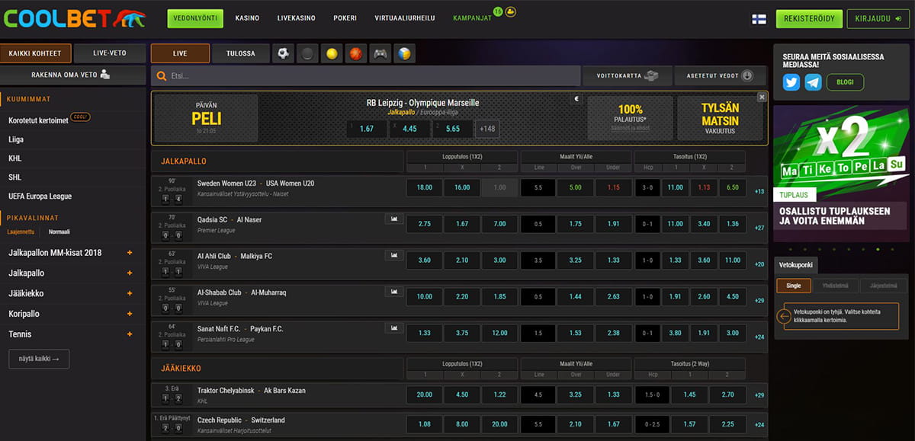915x441 pixels.
Task: Click näytä kaikki button in sidebar
Action: coord(39,359)
